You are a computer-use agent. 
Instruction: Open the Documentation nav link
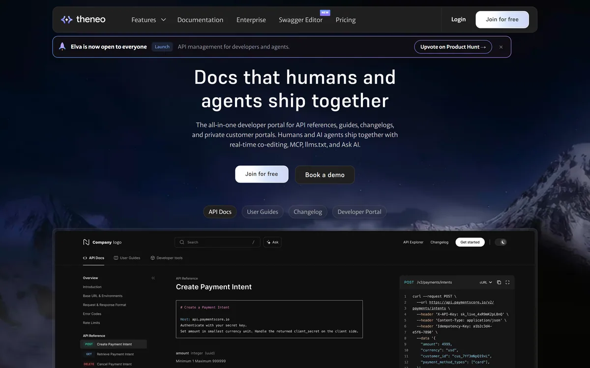click(200, 20)
